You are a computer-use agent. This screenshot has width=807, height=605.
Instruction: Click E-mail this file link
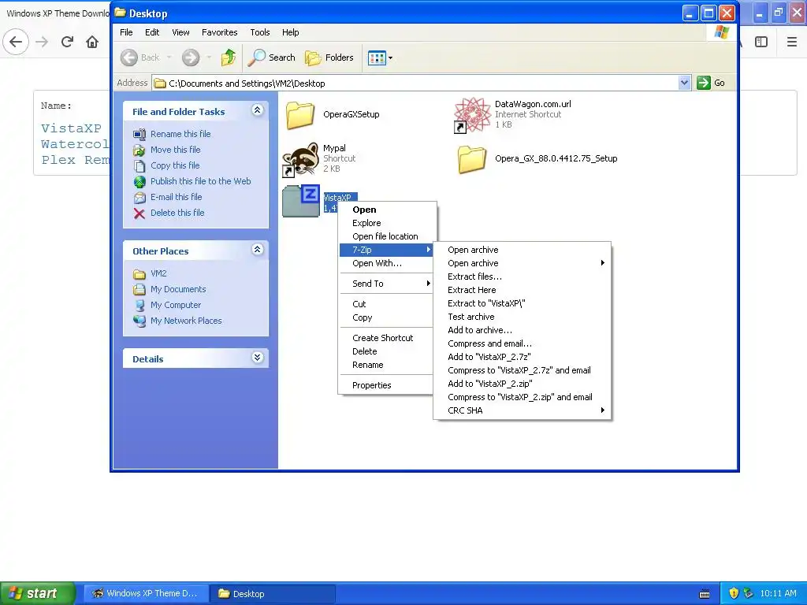coord(176,197)
